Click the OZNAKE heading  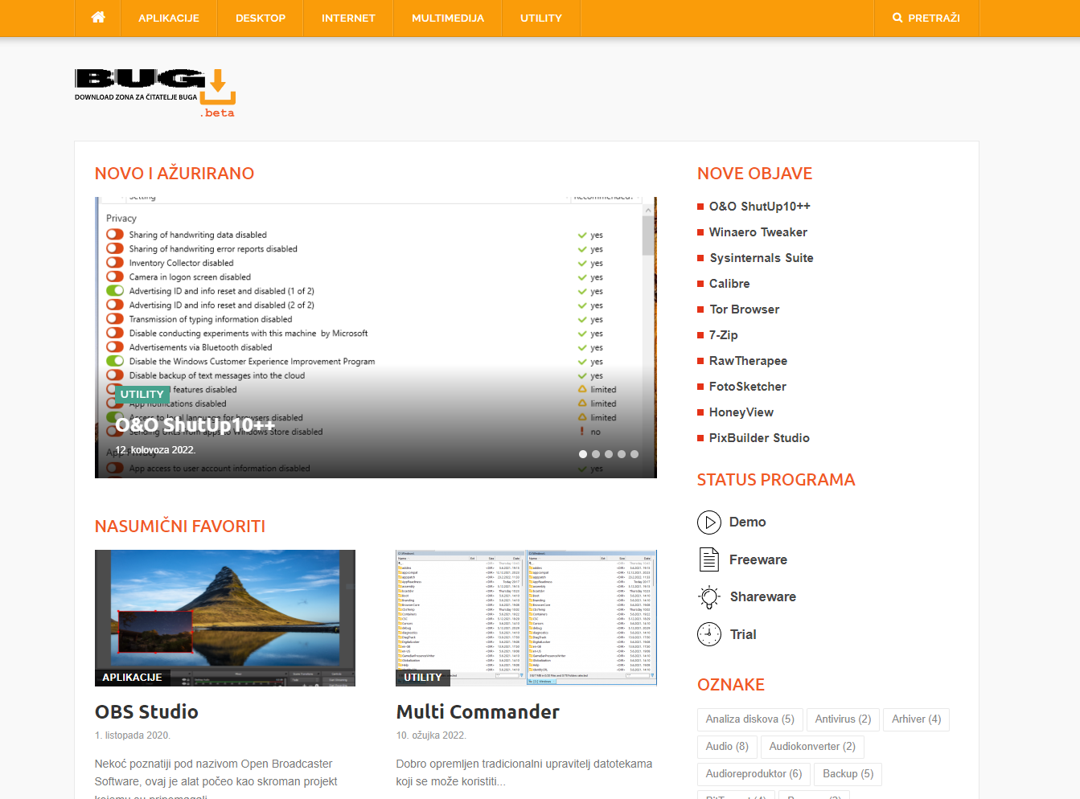(731, 685)
